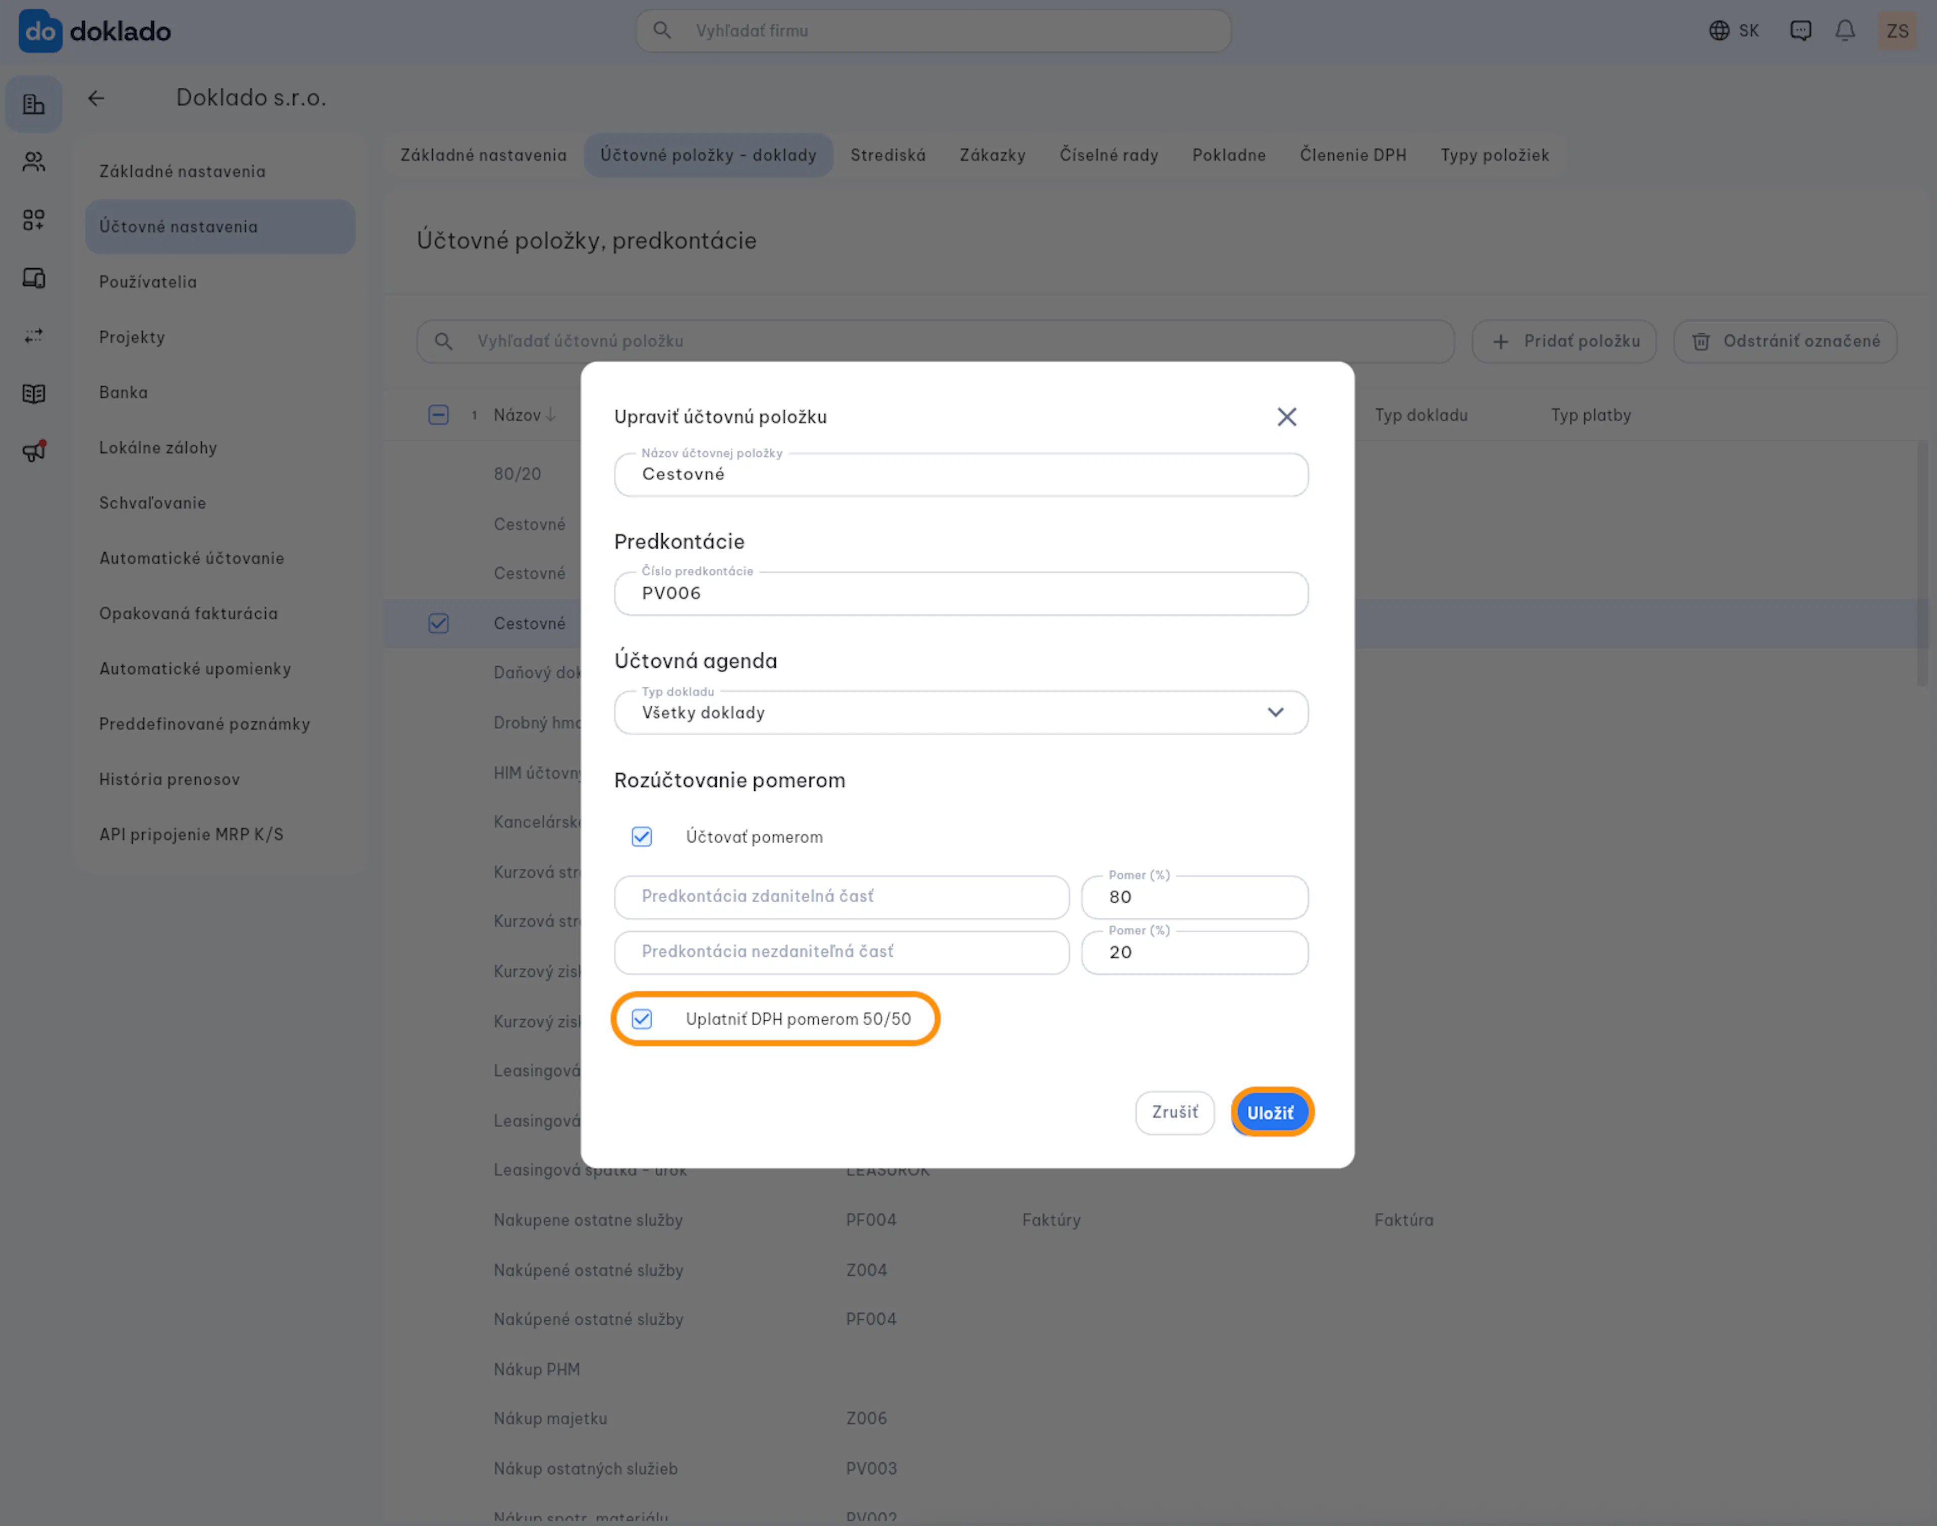Open Lokálne zálohy in side menu
1937x1526 pixels.
point(220,448)
